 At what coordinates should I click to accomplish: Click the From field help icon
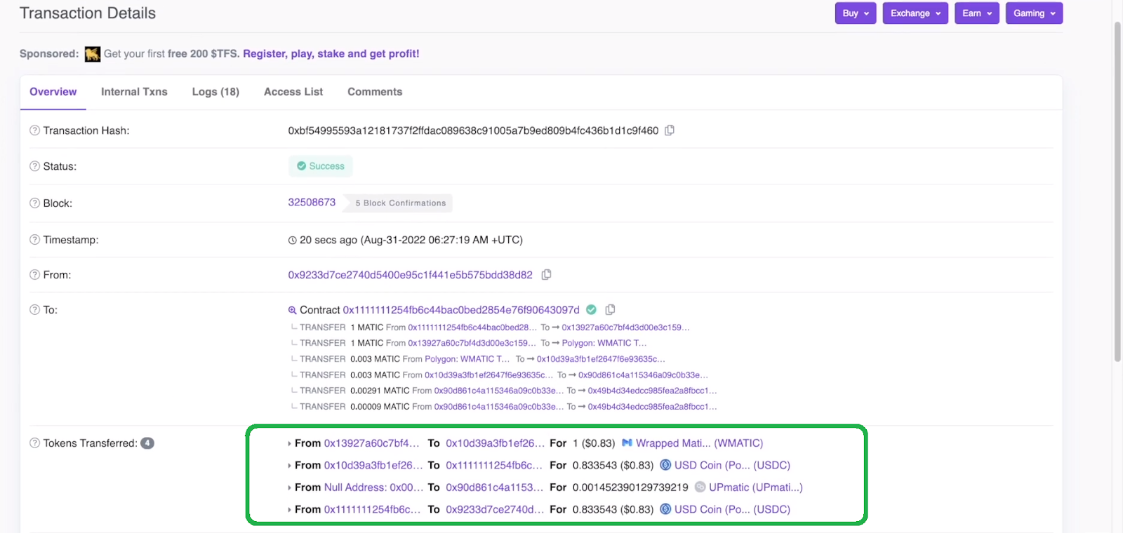pos(34,275)
